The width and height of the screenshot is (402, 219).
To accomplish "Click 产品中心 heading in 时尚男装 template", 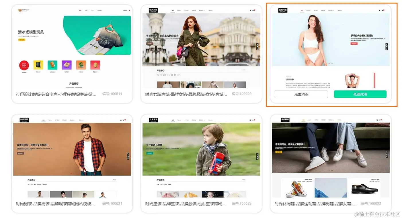I will click(31, 180).
